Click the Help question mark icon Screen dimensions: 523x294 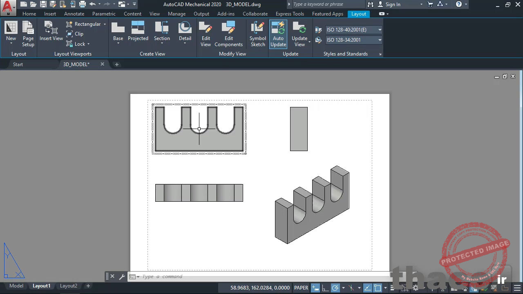pyautogui.click(x=459, y=4)
